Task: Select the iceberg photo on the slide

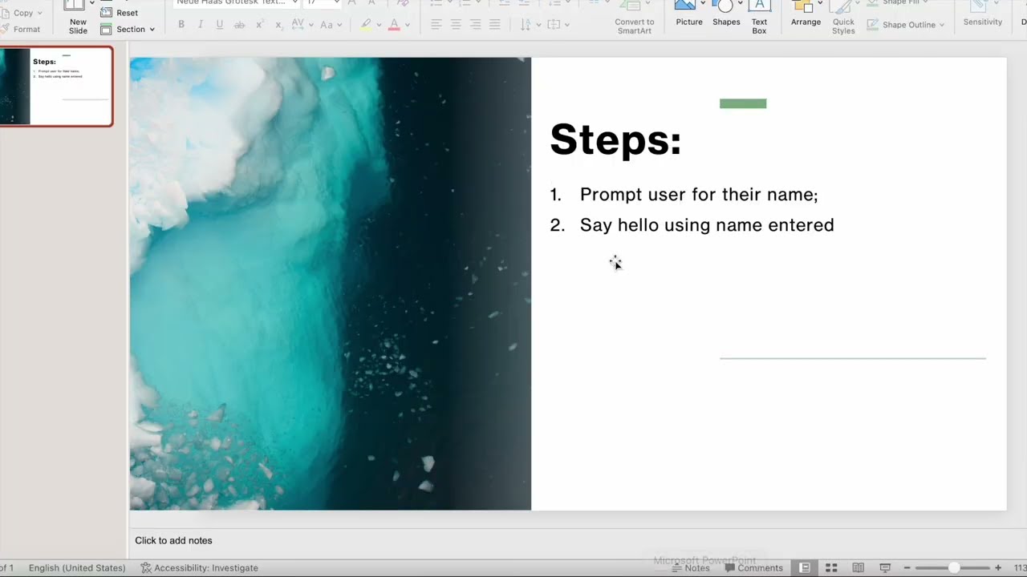Action: pos(331,284)
